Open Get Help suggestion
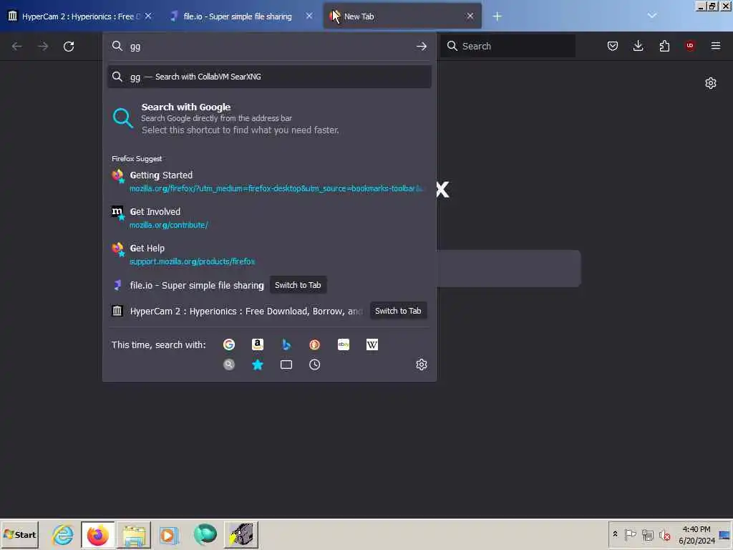This screenshot has width=733, height=550. click(269, 254)
